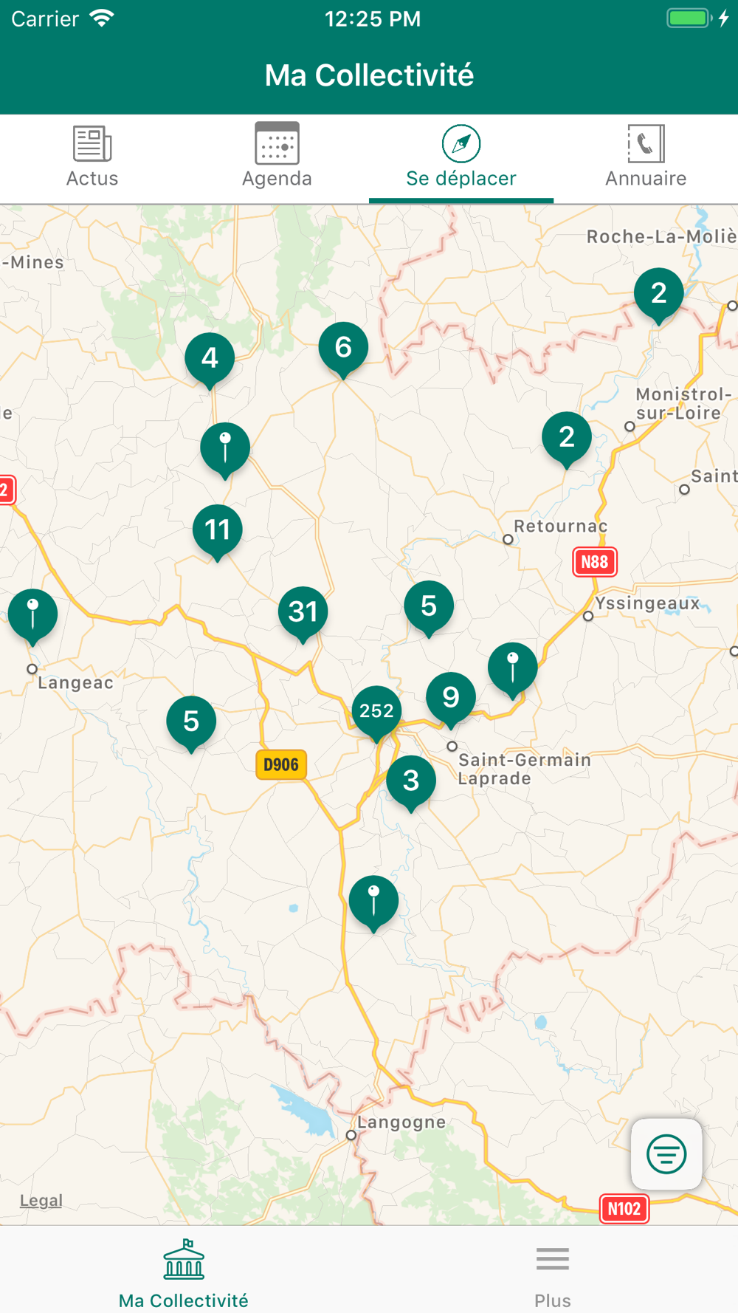
Task: Tap the single pin below the 4 cluster
Action: click(225, 450)
